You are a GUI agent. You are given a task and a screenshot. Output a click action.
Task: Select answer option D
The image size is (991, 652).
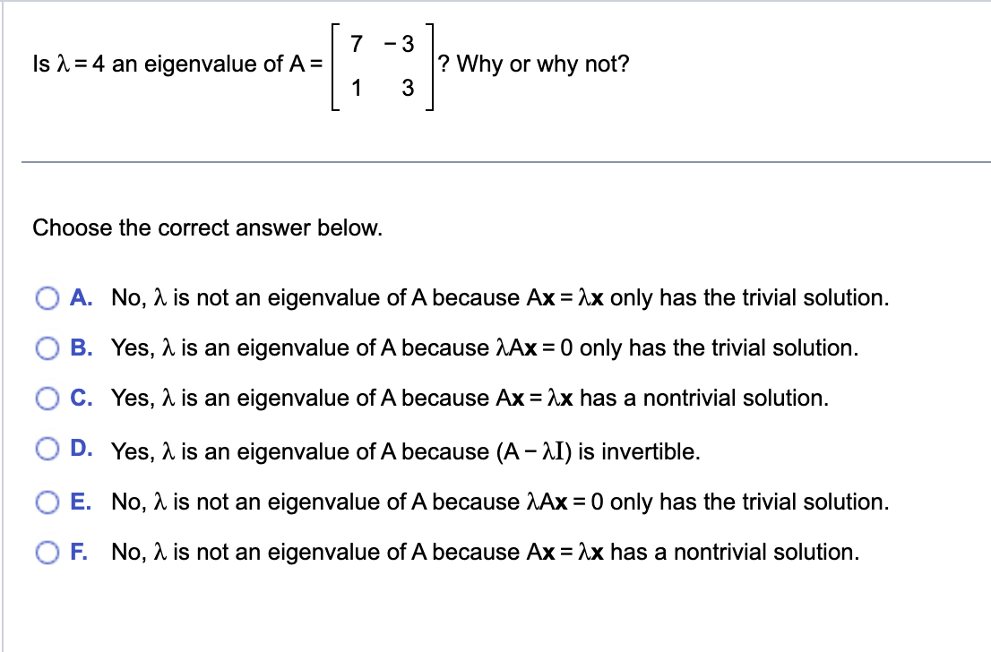pyautogui.click(x=46, y=449)
